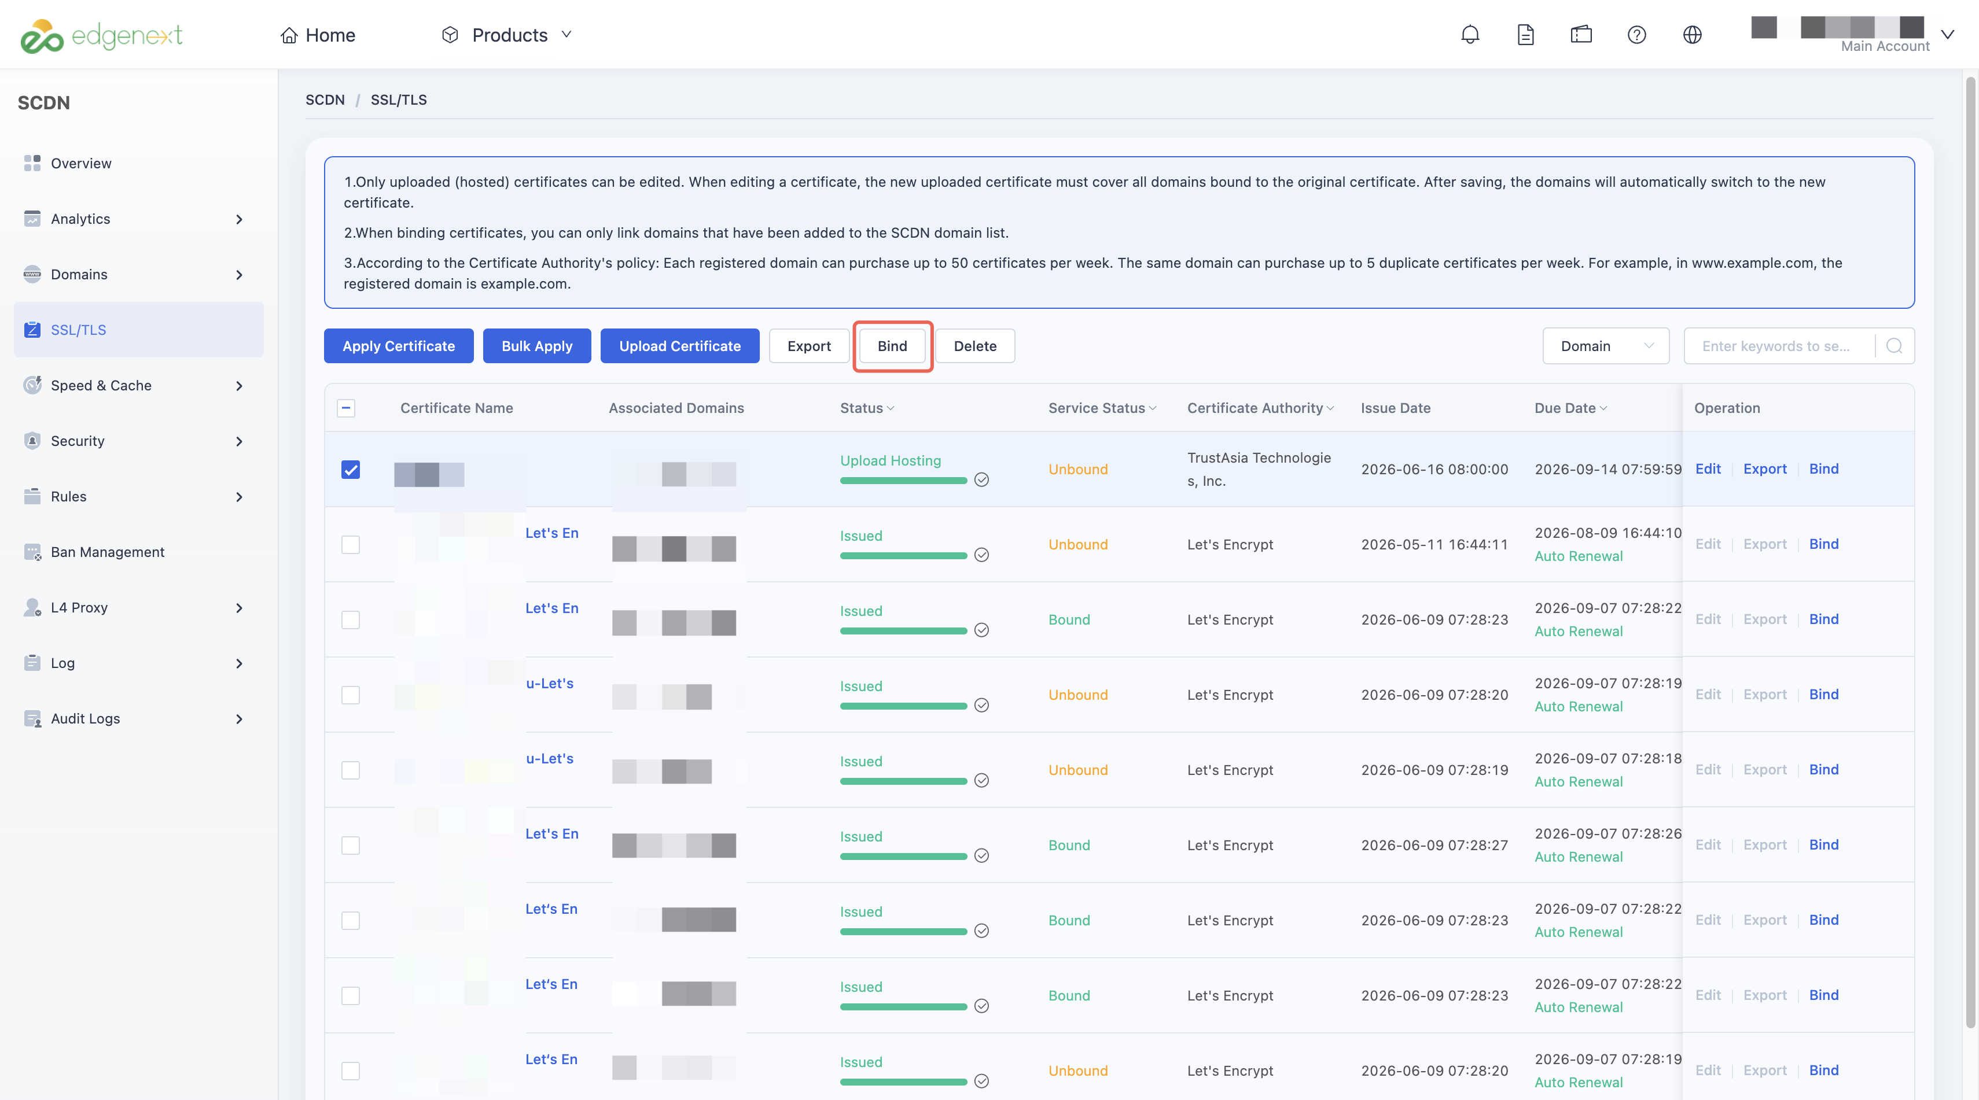Click the toolbar Bind button

pyautogui.click(x=893, y=346)
